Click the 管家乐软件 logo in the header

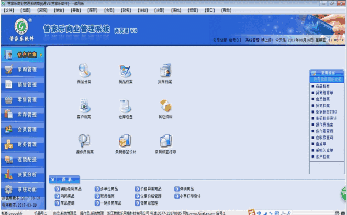(21, 30)
